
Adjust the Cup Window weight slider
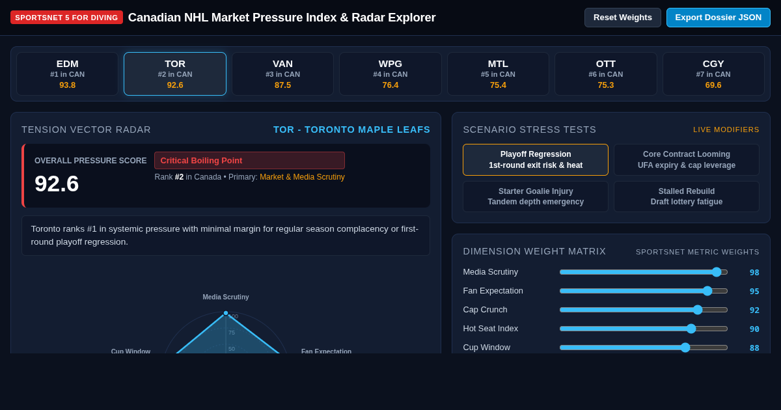coord(644,348)
